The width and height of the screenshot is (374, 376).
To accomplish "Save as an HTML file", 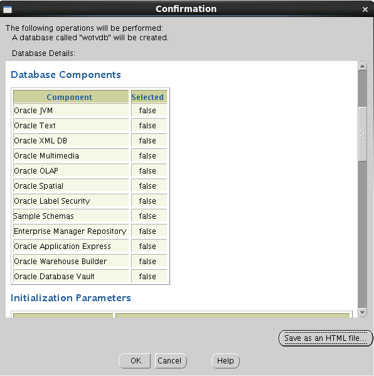I will (326, 338).
